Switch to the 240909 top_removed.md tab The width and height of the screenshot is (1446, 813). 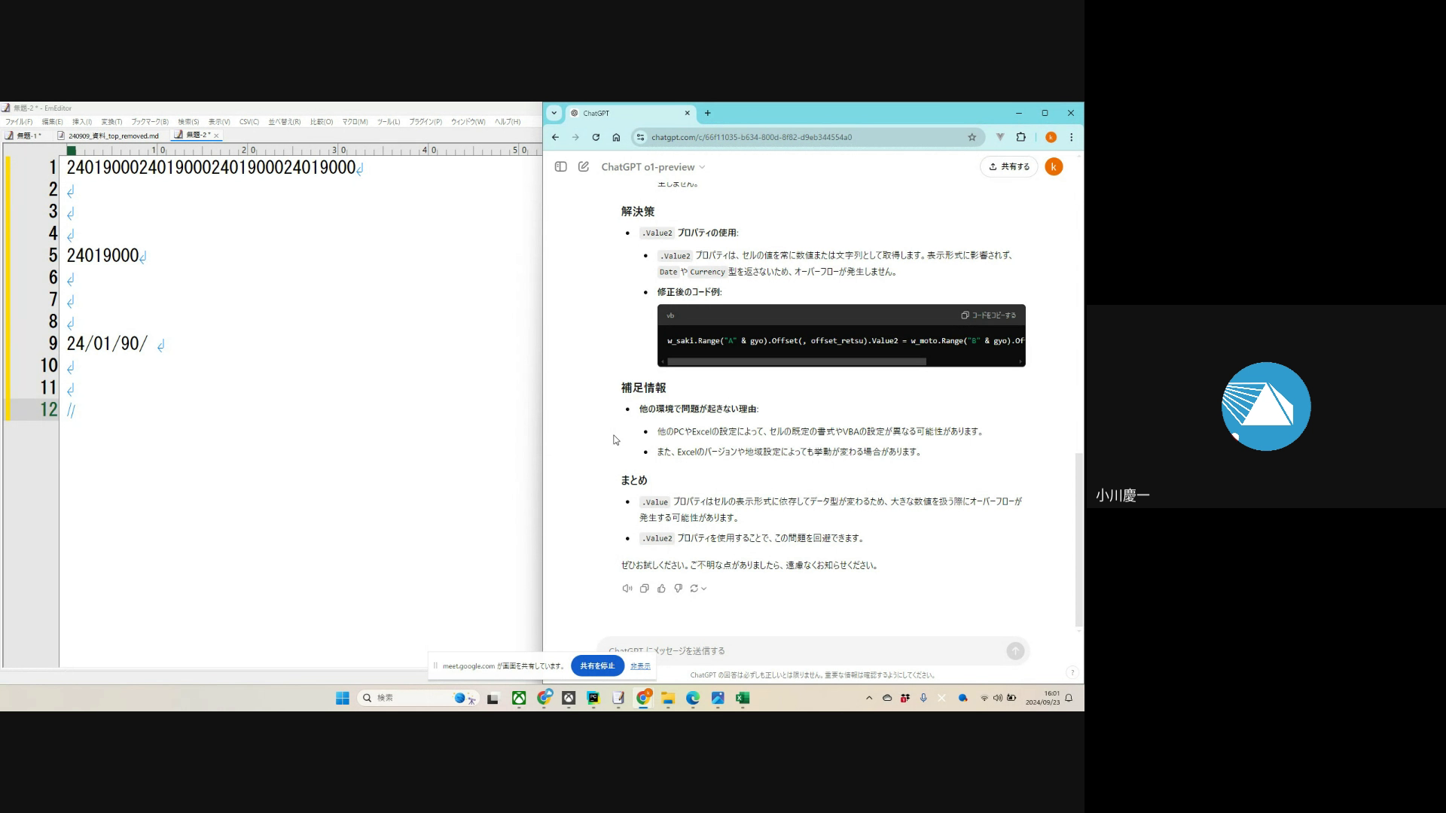coord(113,135)
